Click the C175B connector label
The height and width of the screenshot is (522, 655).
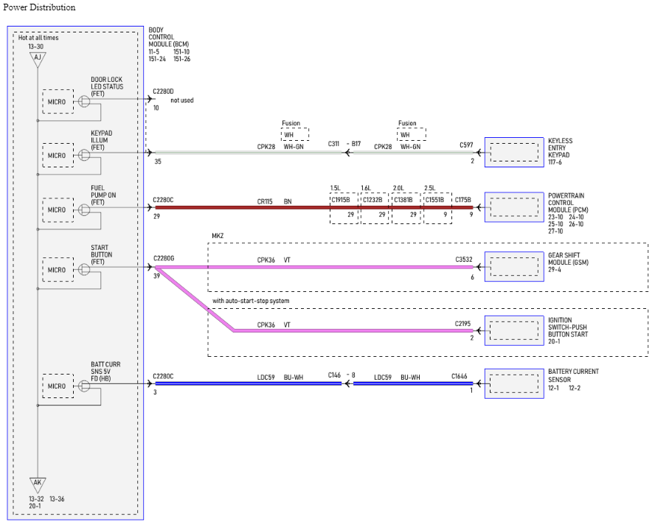click(x=462, y=200)
